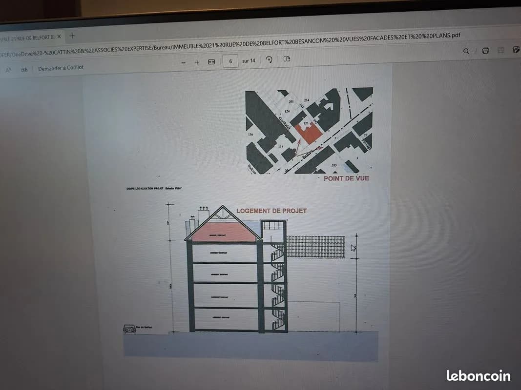
Task: Click the rotate page icon
Action: (269, 59)
